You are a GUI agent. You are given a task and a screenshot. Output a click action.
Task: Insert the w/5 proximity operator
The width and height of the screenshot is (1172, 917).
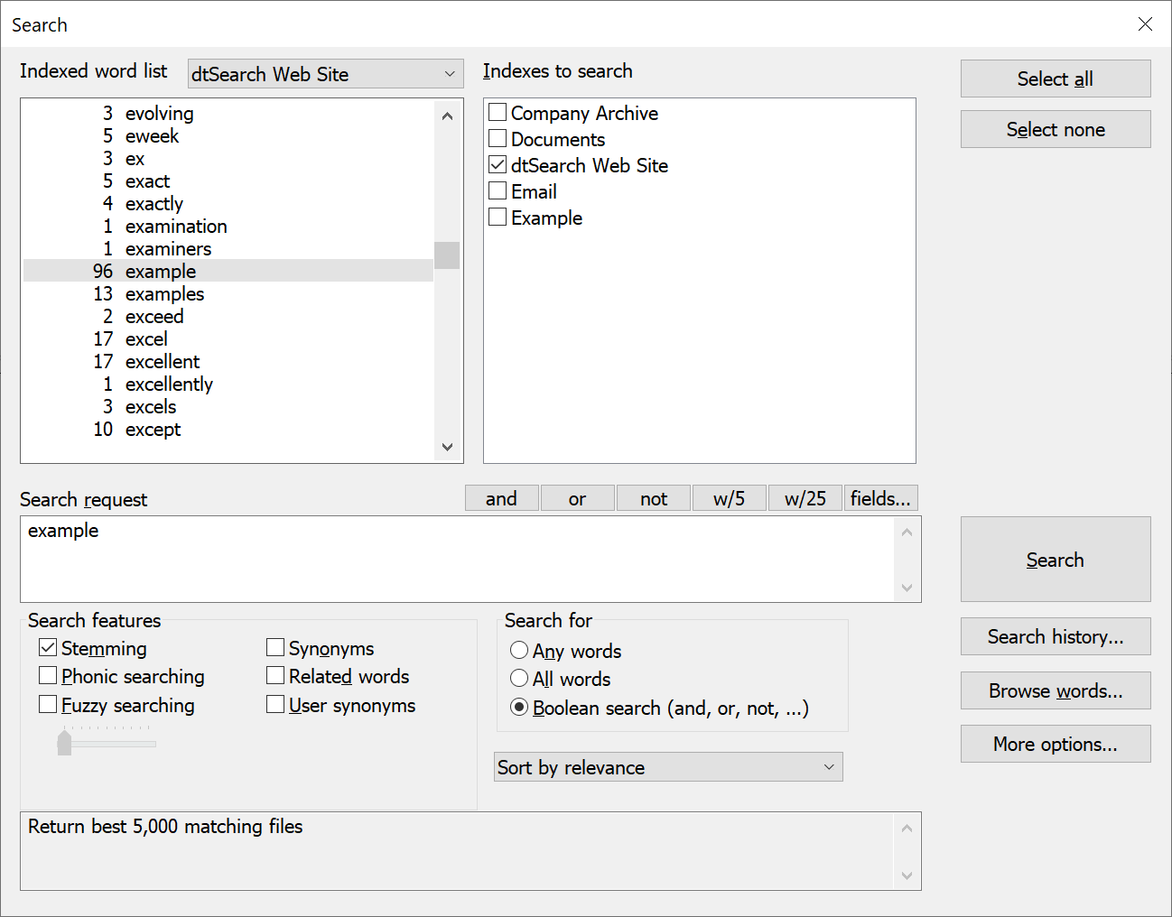click(730, 498)
